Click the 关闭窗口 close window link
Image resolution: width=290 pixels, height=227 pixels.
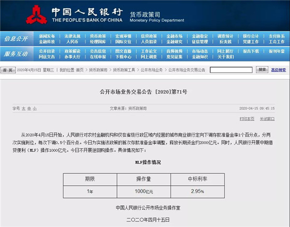[x=266, y=119]
